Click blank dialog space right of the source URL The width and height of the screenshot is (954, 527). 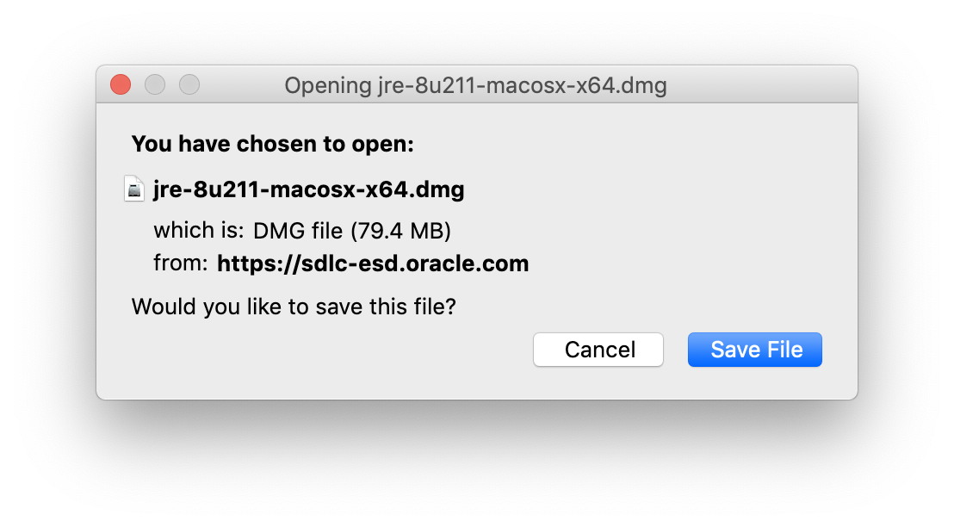(689, 263)
